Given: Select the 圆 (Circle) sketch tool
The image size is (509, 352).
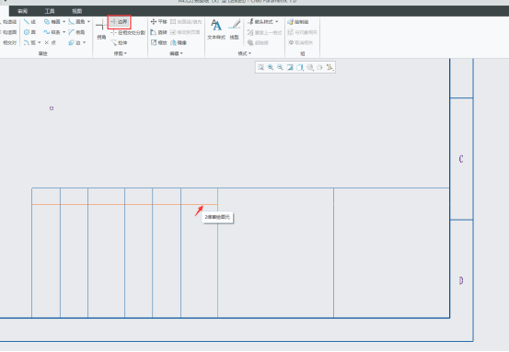Looking at the screenshot, I should pyautogui.click(x=29, y=32).
